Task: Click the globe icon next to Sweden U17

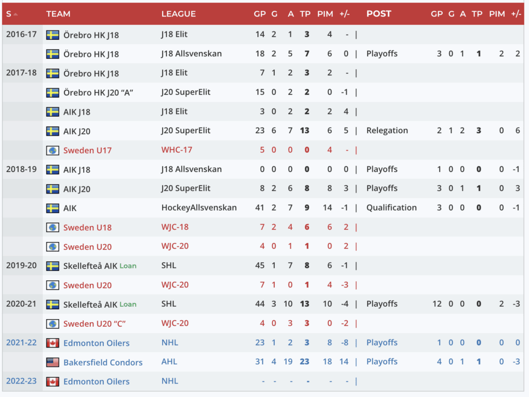Action: [53, 150]
